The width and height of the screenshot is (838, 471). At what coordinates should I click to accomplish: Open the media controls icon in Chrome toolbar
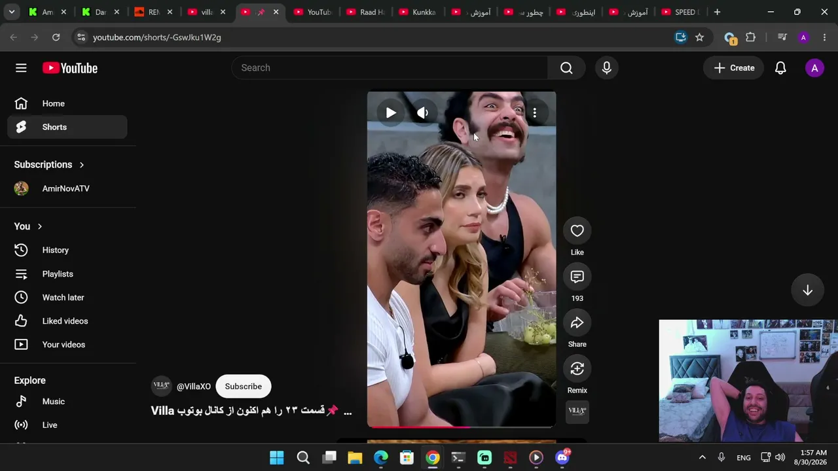point(782,37)
